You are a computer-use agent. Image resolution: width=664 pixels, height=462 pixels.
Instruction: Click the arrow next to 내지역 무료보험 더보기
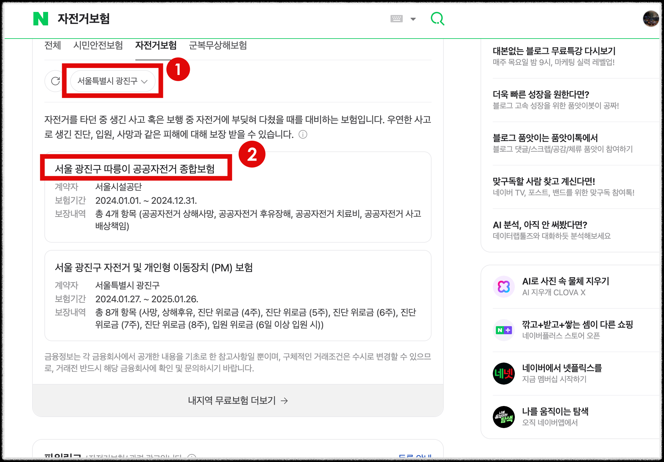click(x=285, y=401)
